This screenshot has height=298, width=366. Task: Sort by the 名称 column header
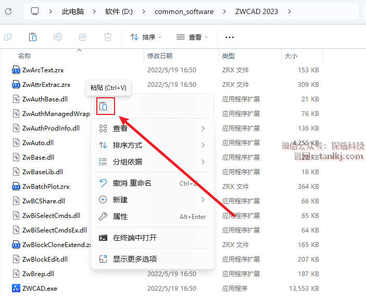point(24,56)
